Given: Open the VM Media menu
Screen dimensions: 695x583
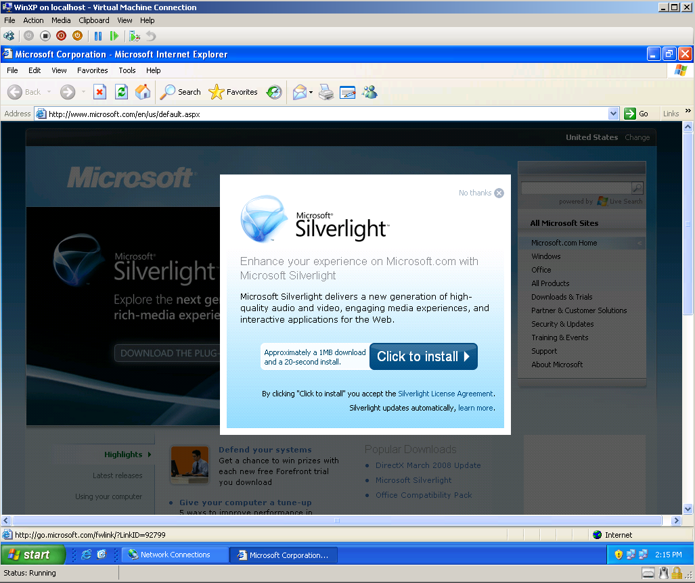Looking at the screenshot, I should point(61,20).
